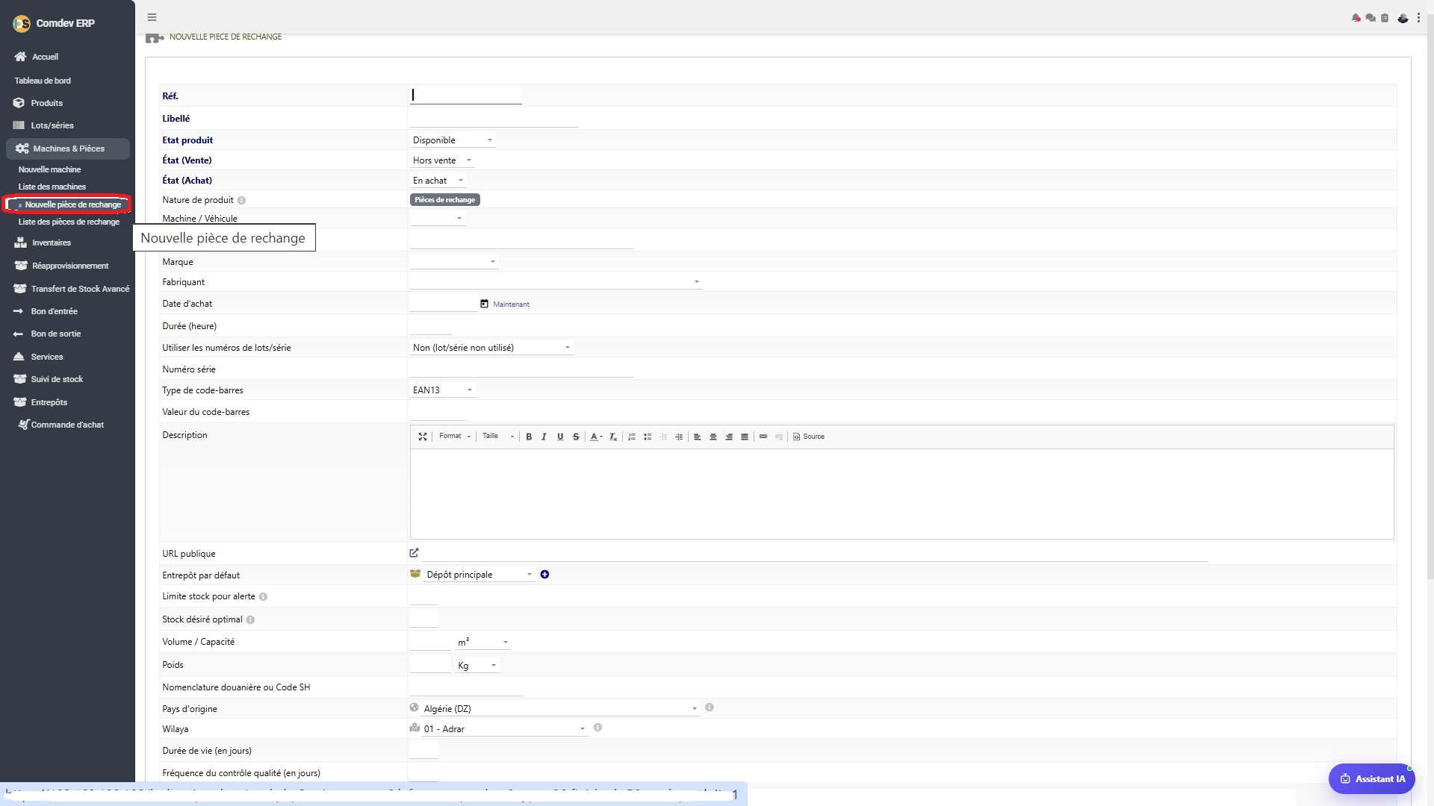Open the URL publique external link icon

coord(414,553)
